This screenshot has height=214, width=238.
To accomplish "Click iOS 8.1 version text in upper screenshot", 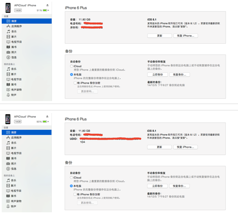I will pos(152,20).
